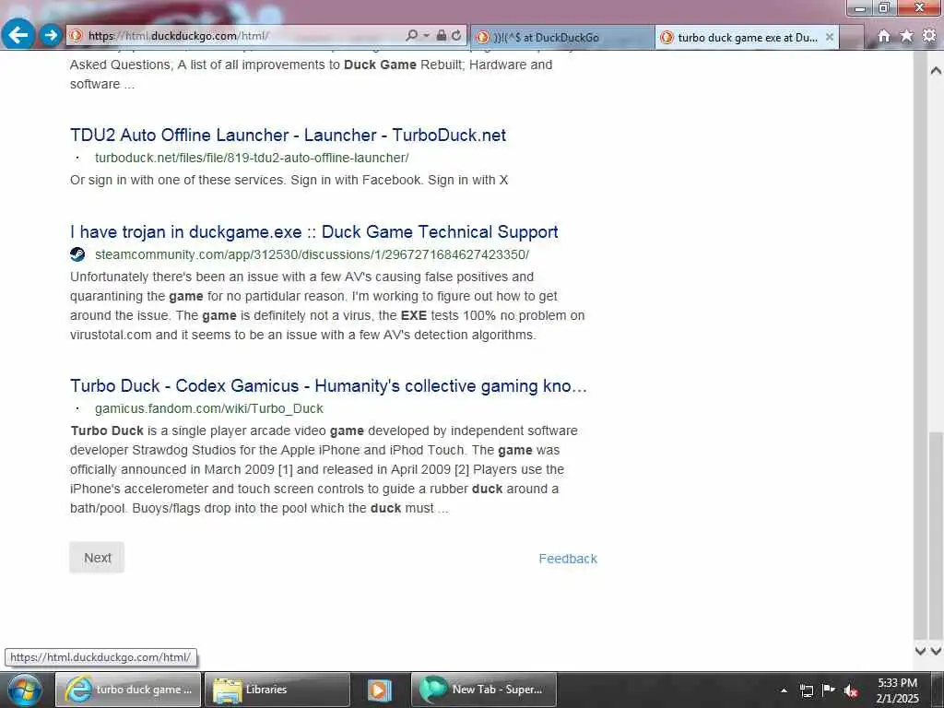
Task: Click the DuckDuckGo favicon in address bar
Action: (76, 36)
